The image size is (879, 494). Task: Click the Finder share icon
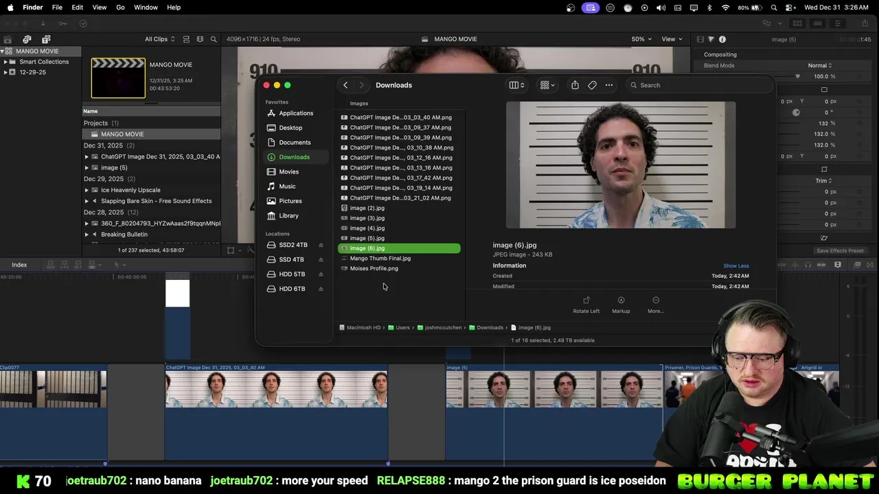click(x=575, y=85)
